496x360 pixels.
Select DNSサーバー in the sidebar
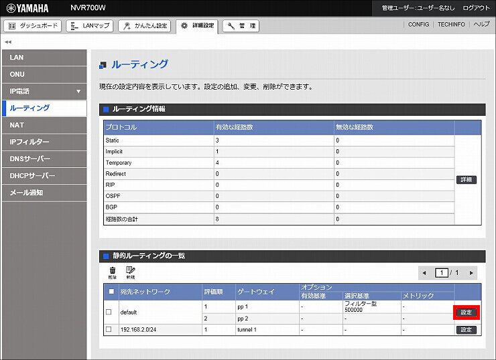point(44,159)
